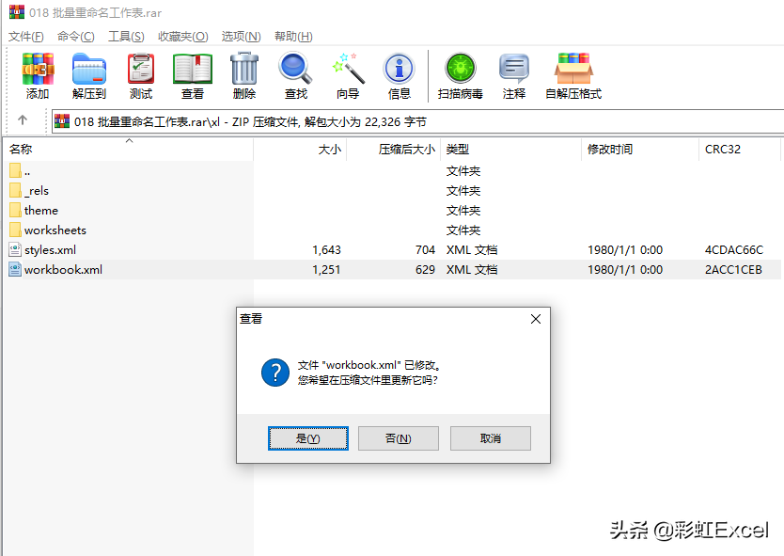
Task: Click the WinRAR icon in title bar
Action: [17, 11]
